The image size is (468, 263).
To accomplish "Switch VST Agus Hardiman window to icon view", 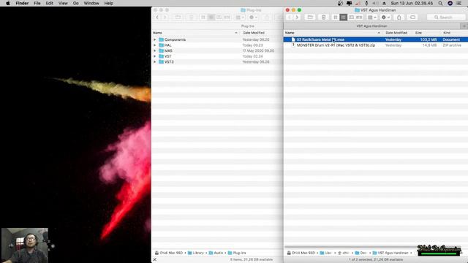I will click(x=336, y=18).
